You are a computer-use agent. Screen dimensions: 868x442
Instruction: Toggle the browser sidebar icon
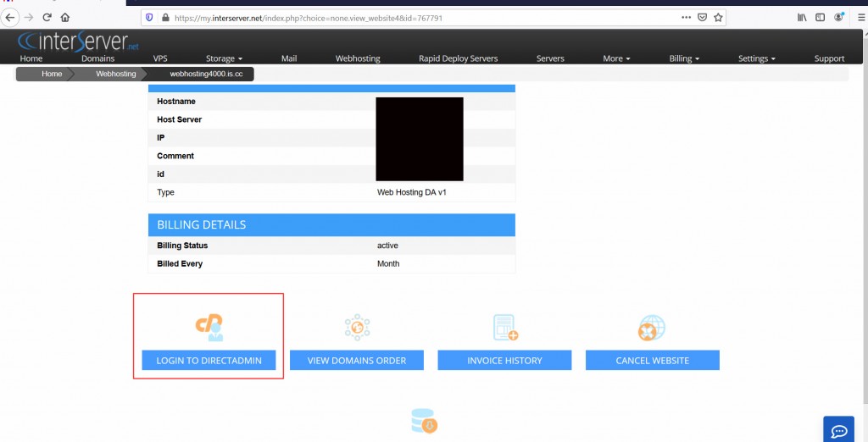(820, 18)
